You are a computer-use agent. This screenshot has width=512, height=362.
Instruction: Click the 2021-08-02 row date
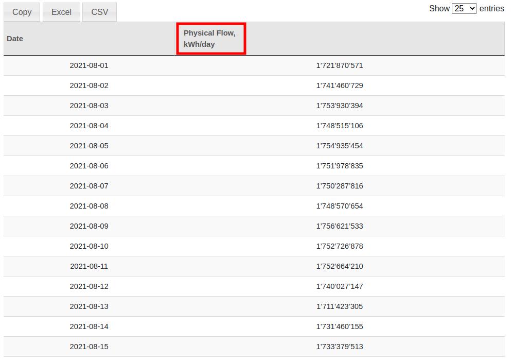(89, 85)
